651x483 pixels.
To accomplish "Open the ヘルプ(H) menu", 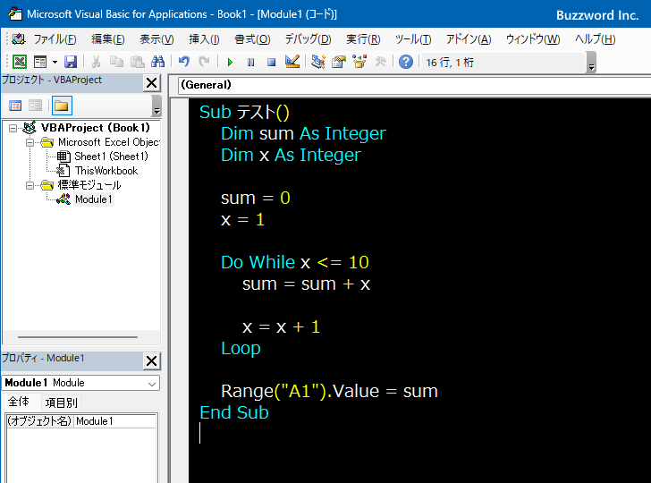I will pos(595,39).
